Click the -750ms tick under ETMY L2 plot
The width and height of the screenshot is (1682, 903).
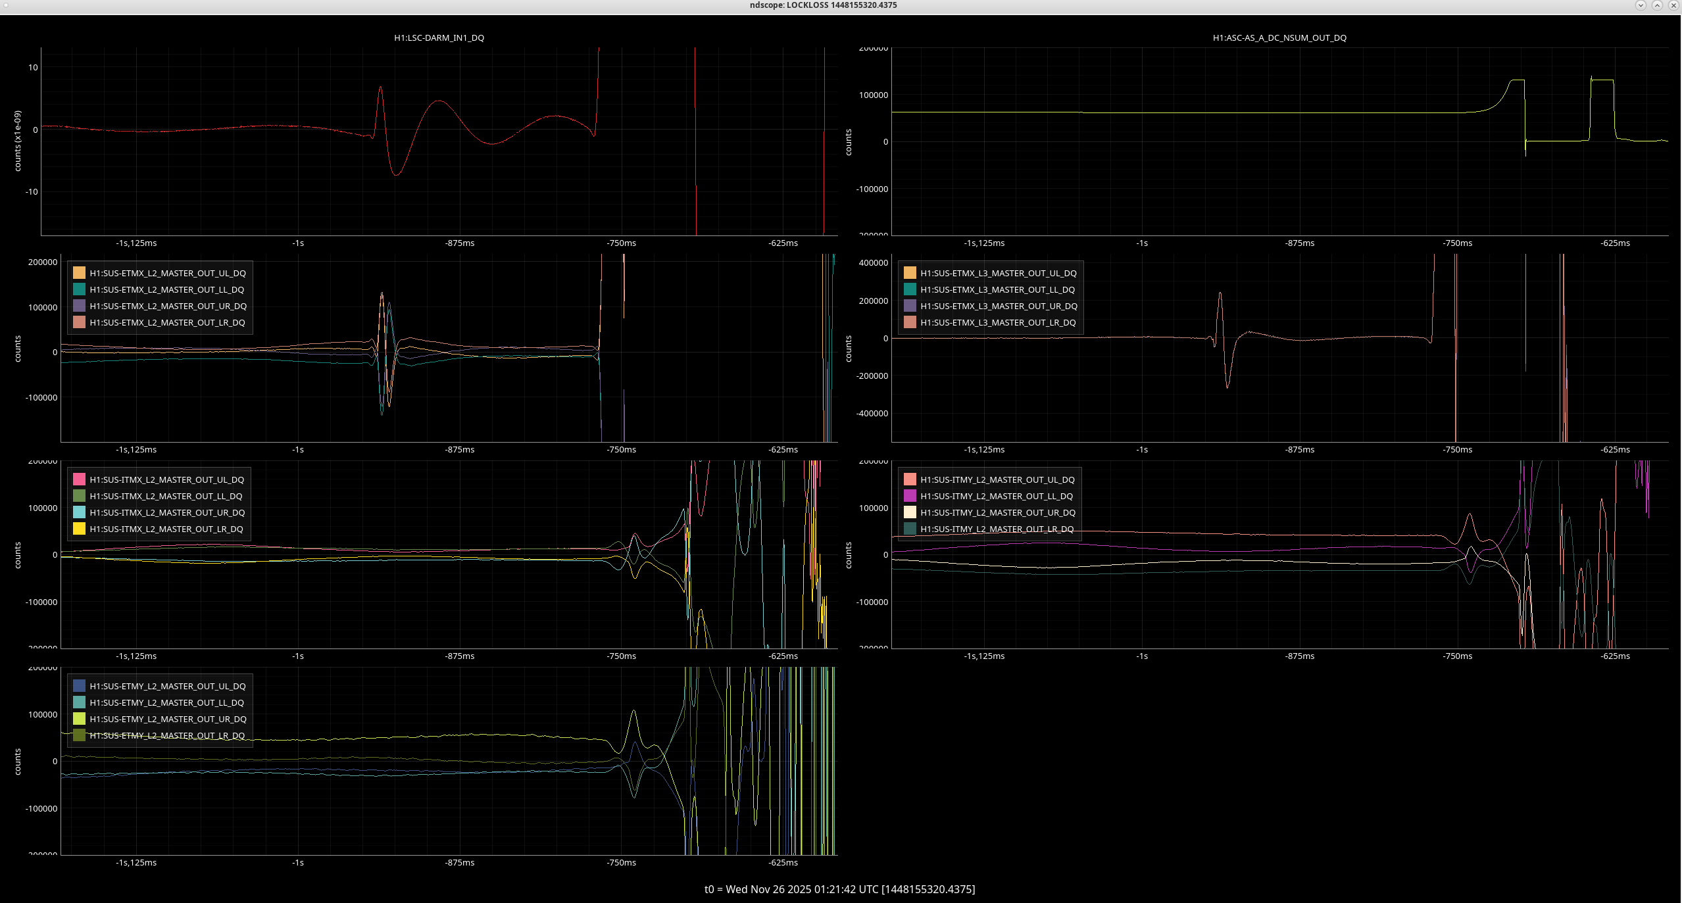[621, 862]
